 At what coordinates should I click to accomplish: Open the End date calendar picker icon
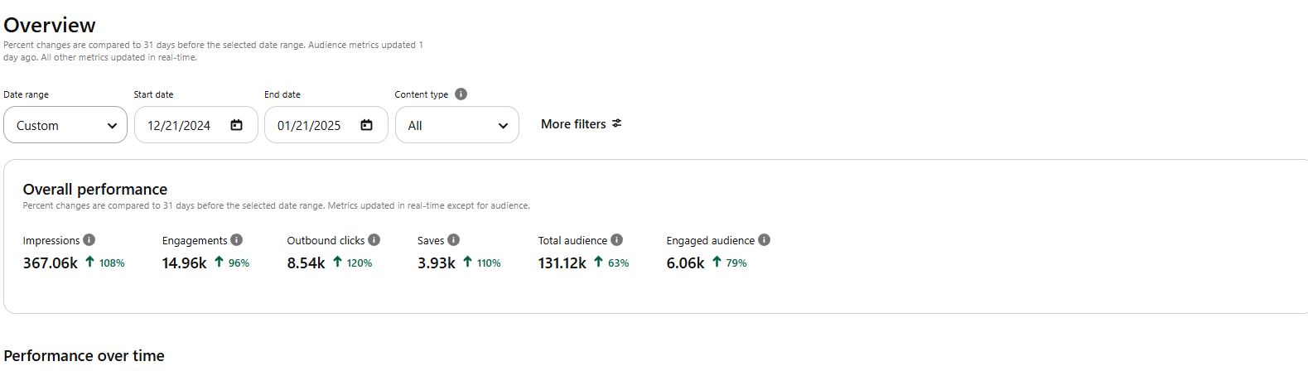(367, 125)
